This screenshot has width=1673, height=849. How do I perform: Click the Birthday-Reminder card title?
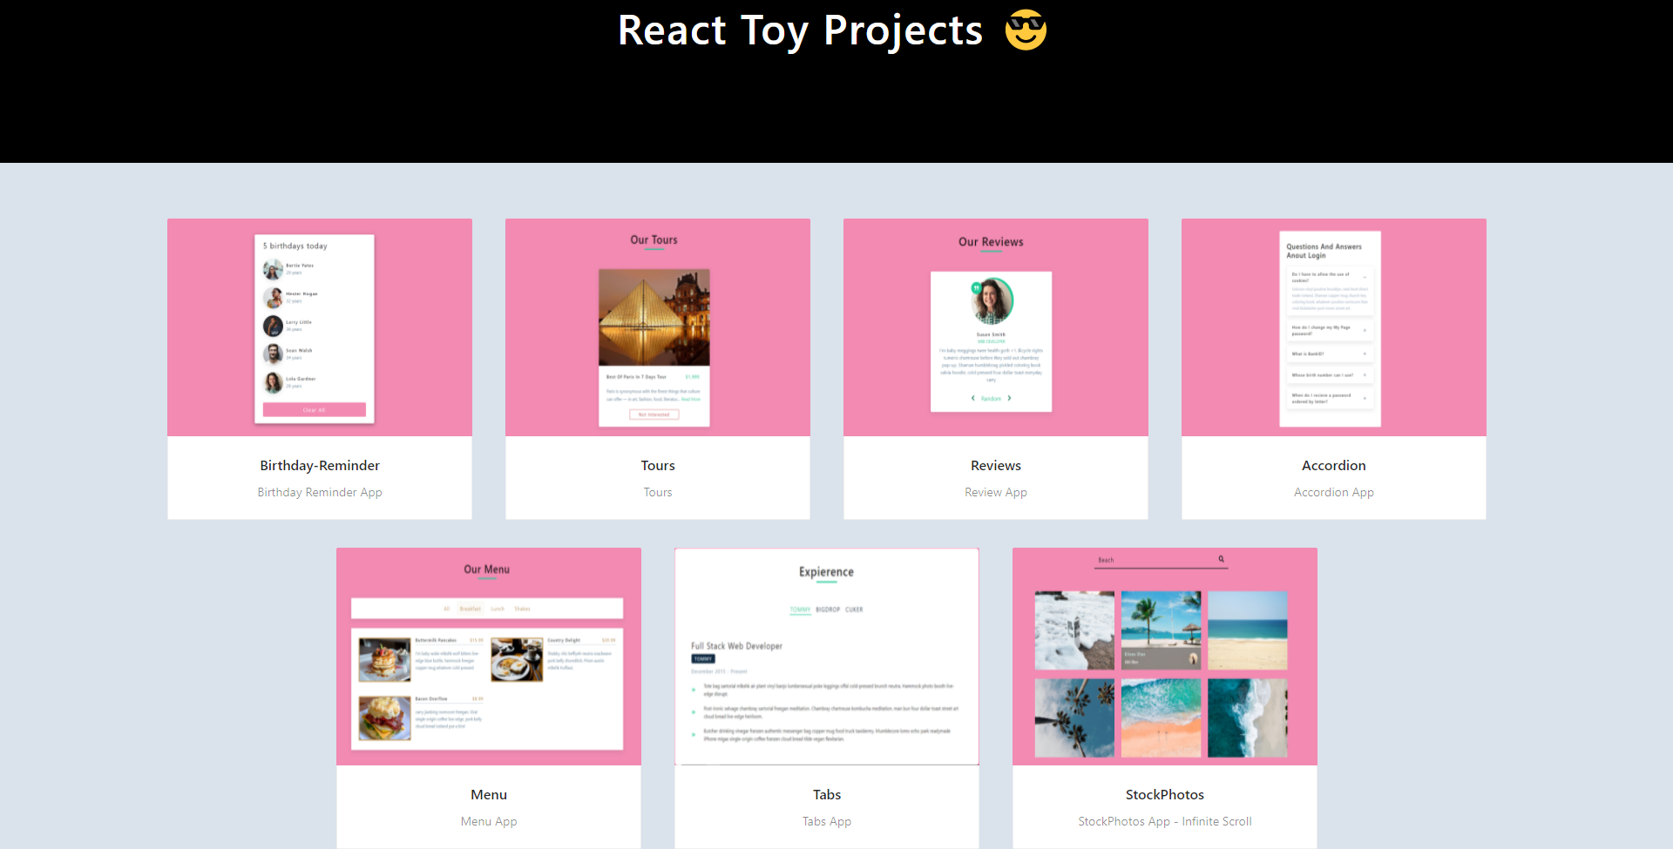(320, 466)
